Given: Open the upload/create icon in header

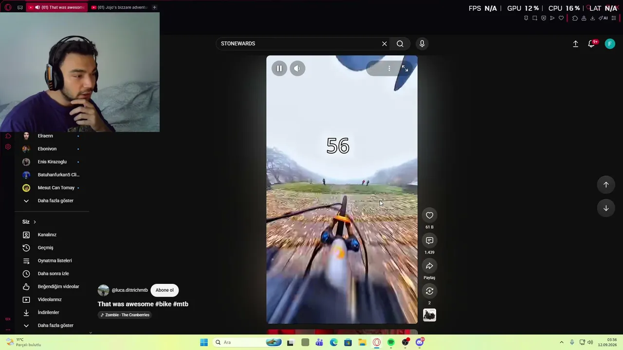Looking at the screenshot, I should [x=575, y=44].
